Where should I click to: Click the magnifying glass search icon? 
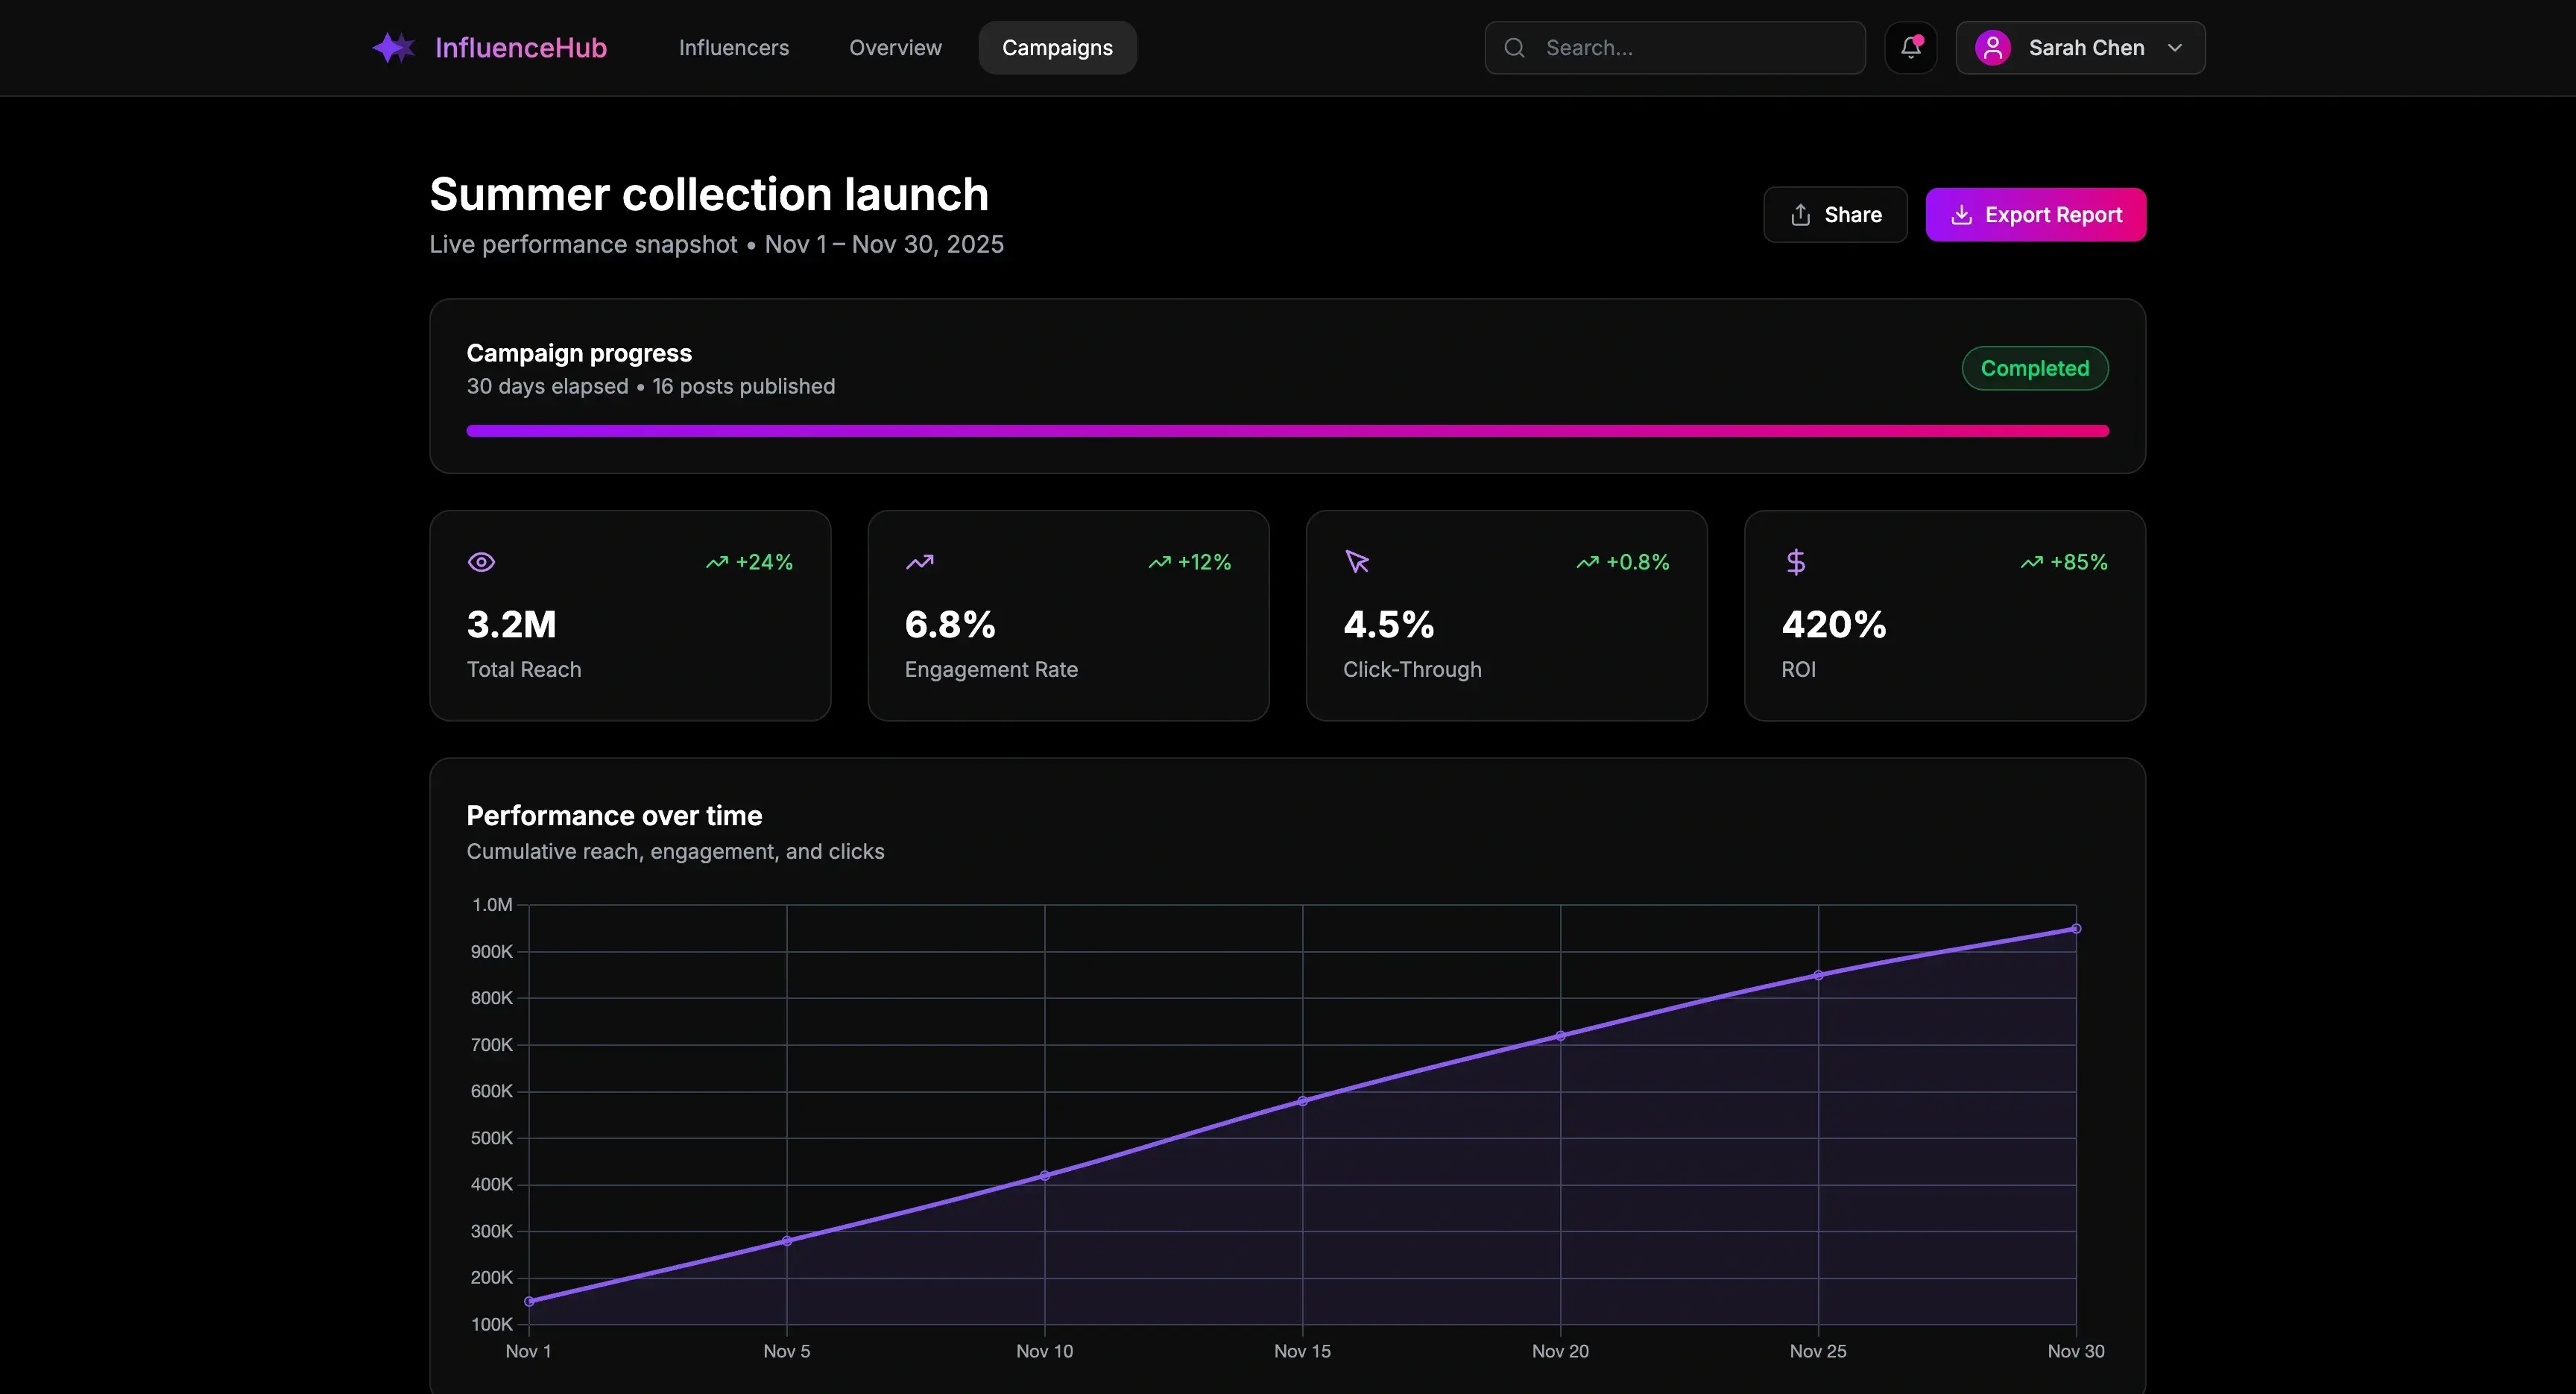click(x=1515, y=47)
